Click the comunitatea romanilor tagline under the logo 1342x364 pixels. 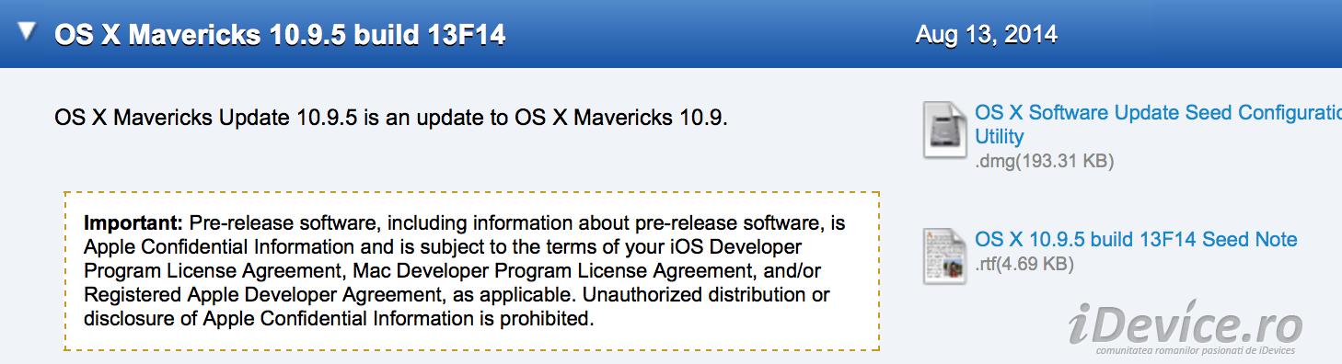(x=1195, y=350)
